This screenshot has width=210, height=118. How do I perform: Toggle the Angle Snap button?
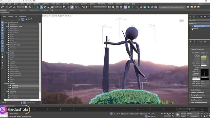pos(80,7)
